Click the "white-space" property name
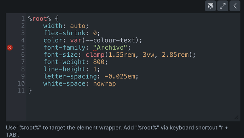 pyautogui.click(x=64, y=84)
